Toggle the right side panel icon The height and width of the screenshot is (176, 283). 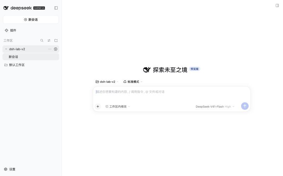coord(277,6)
